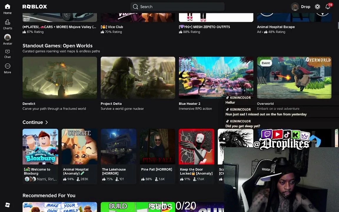Image resolution: width=339 pixels, height=212 pixels.
Task: Open Make Your Own Family recommended thumbnail
Action: click(x=60, y=207)
